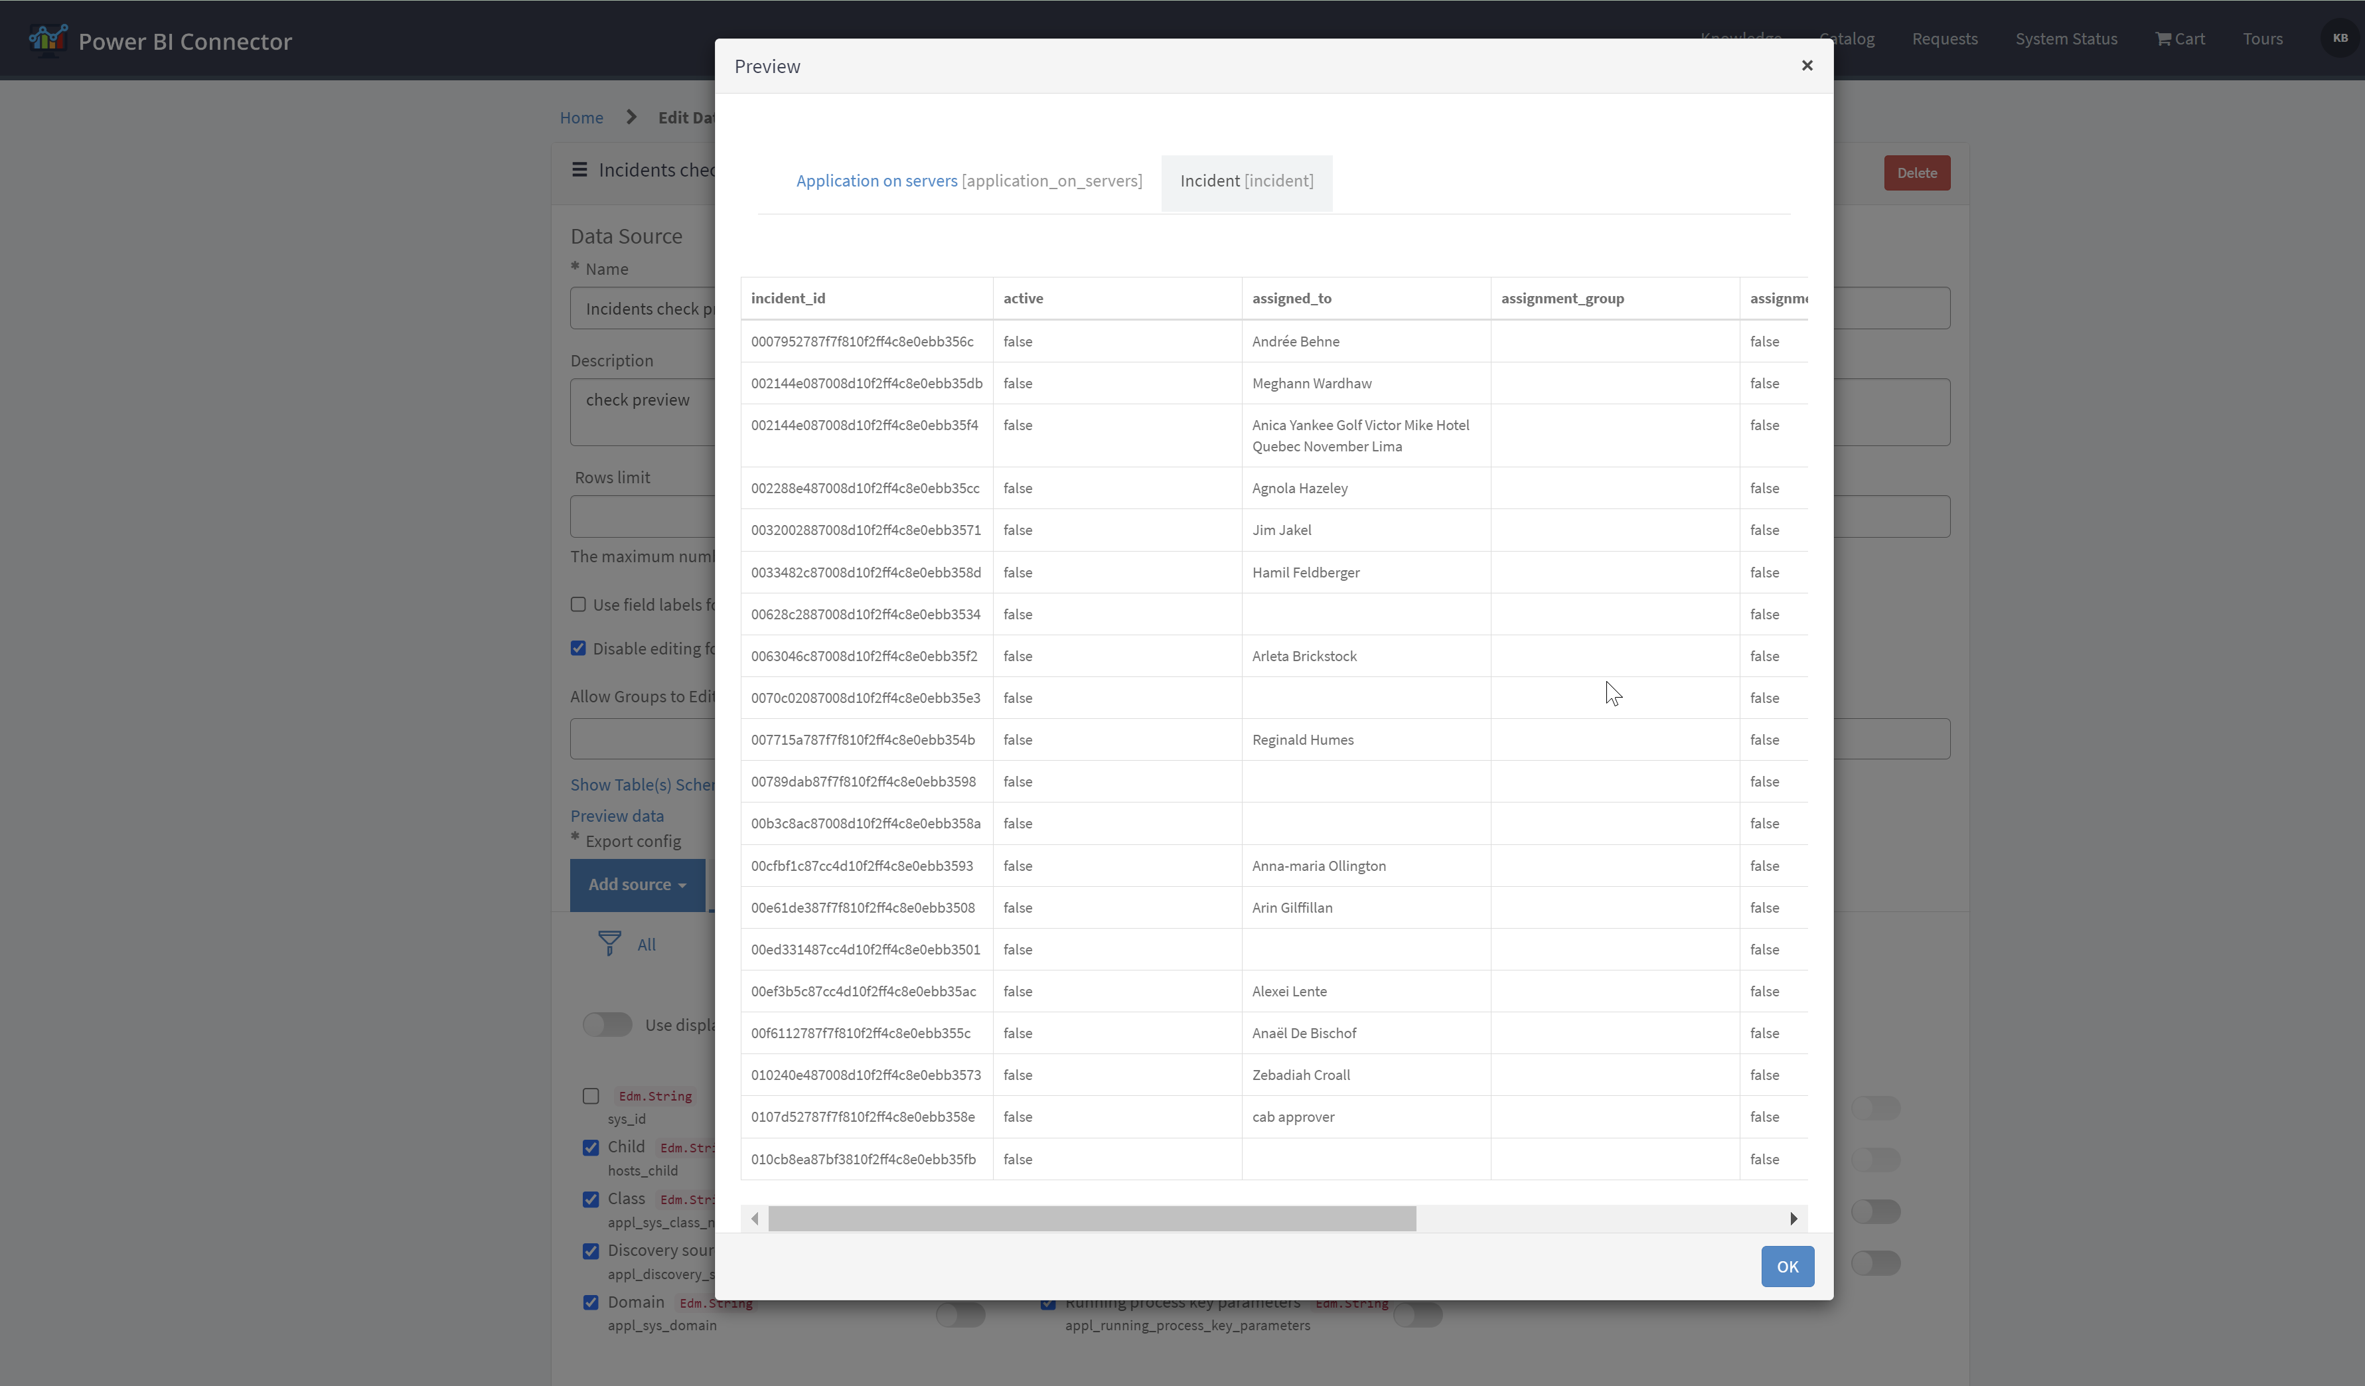Viewport: 2365px width, 1386px height.
Task: Uncheck the Disable editing checkbox
Action: click(578, 649)
